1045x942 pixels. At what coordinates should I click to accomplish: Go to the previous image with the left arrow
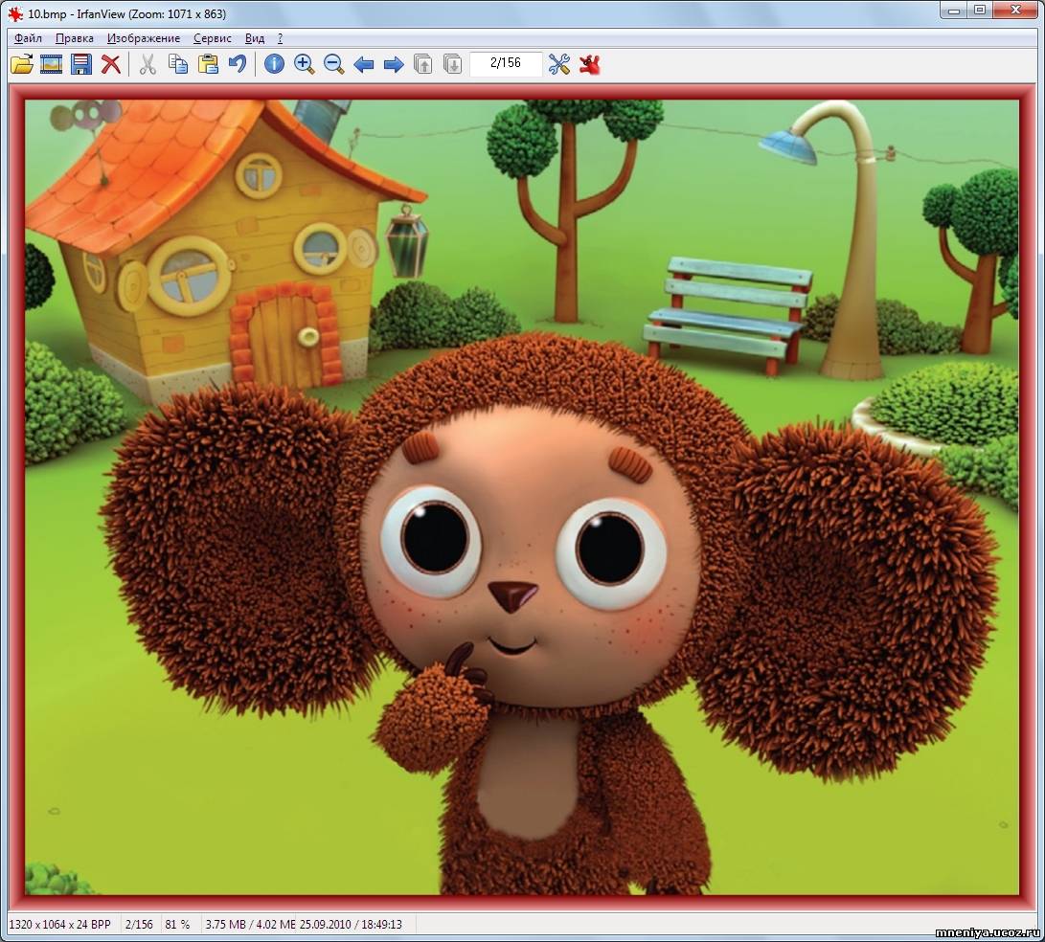point(363,64)
